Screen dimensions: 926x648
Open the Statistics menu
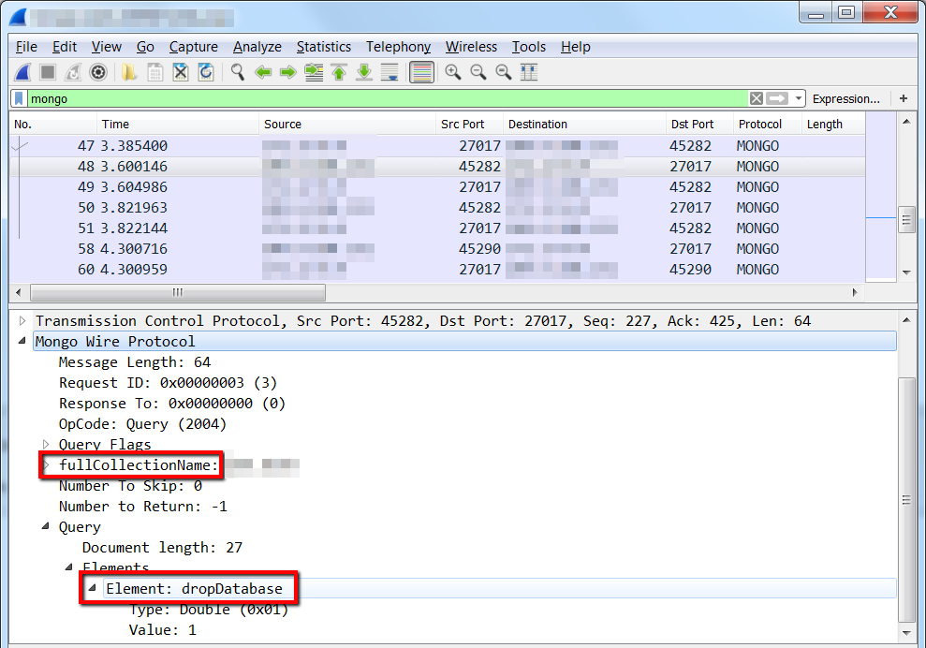click(324, 47)
